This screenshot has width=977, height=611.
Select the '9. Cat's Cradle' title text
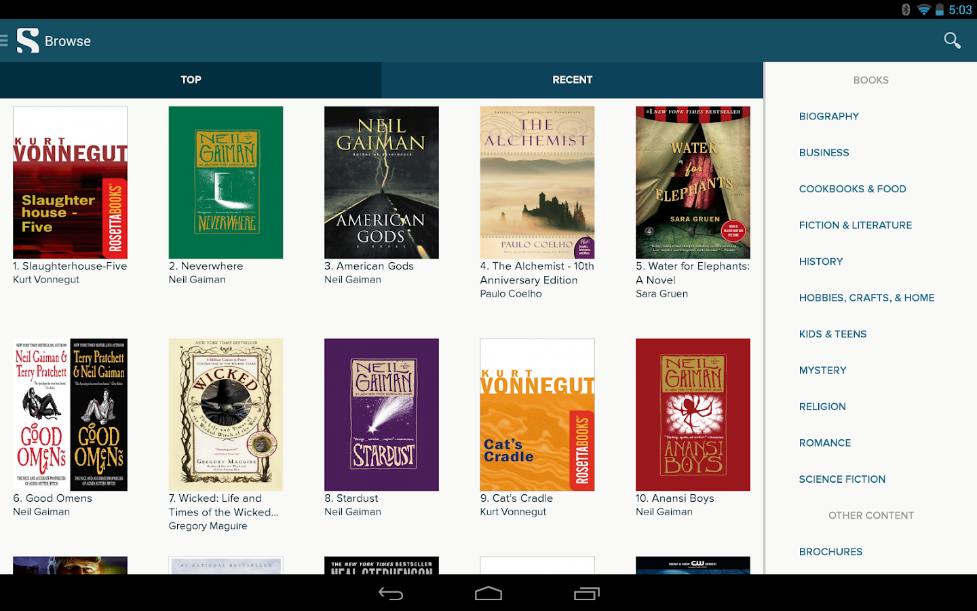[x=516, y=498]
